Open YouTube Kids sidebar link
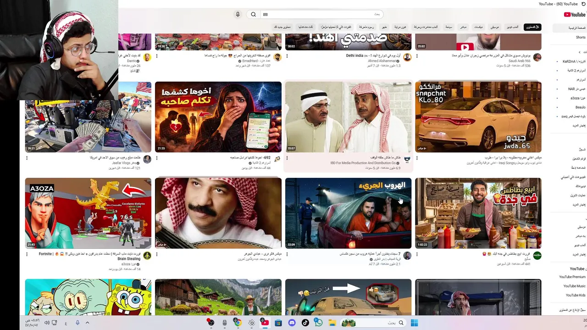The height and width of the screenshot is (330, 587). (x=575, y=295)
